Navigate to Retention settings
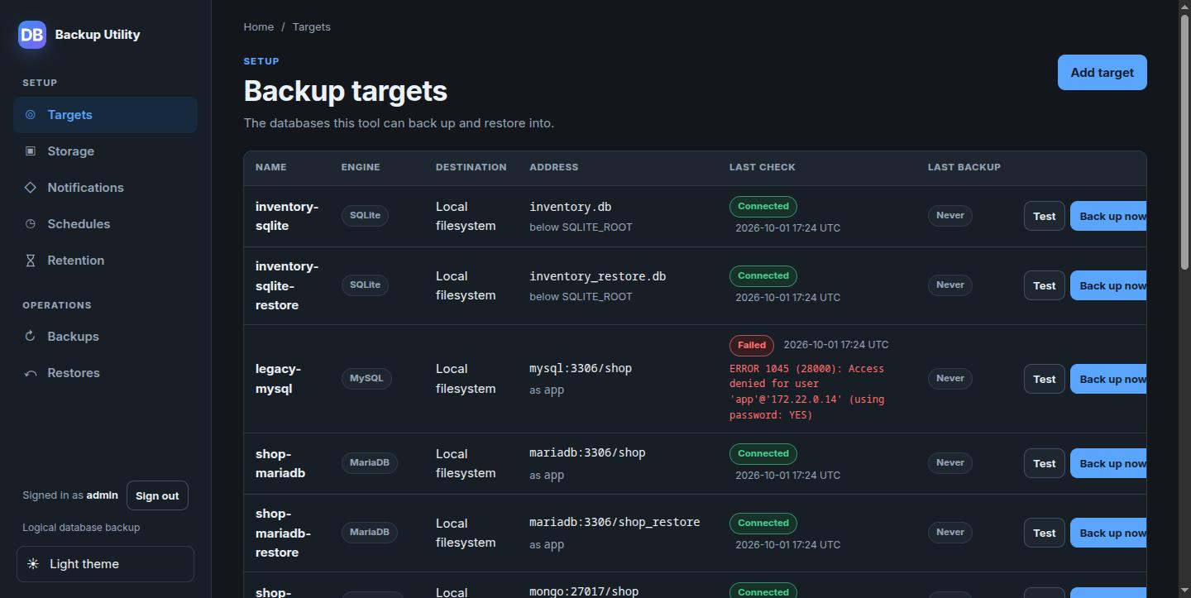This screenshot has height=598, width=1191. [105, 261]
